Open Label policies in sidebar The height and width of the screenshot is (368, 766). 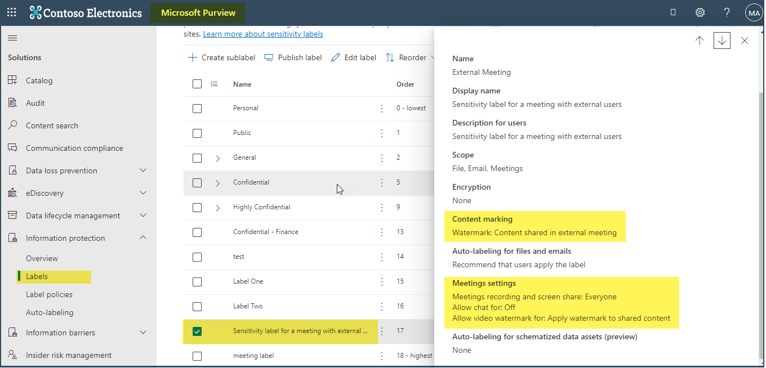click(49, 294)
